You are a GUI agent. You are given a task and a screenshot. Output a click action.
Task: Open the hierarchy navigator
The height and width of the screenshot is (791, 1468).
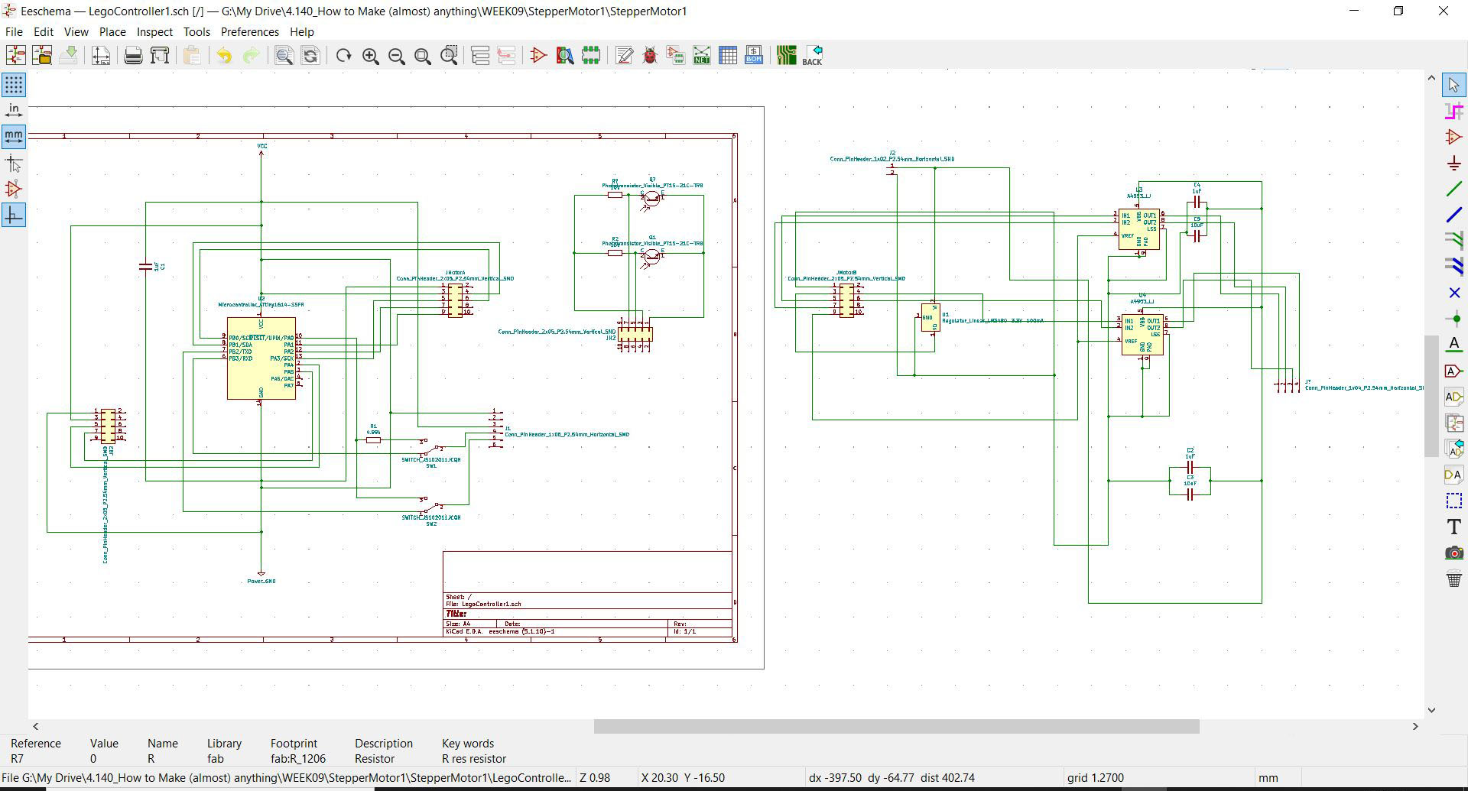[x=480, y=55]
